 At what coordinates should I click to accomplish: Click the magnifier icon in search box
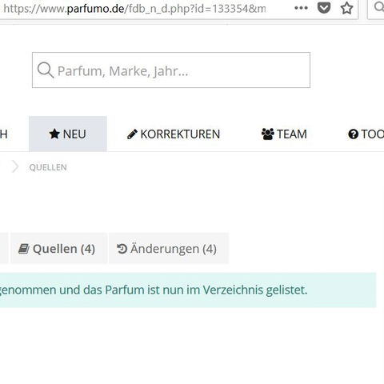[46, 70]
